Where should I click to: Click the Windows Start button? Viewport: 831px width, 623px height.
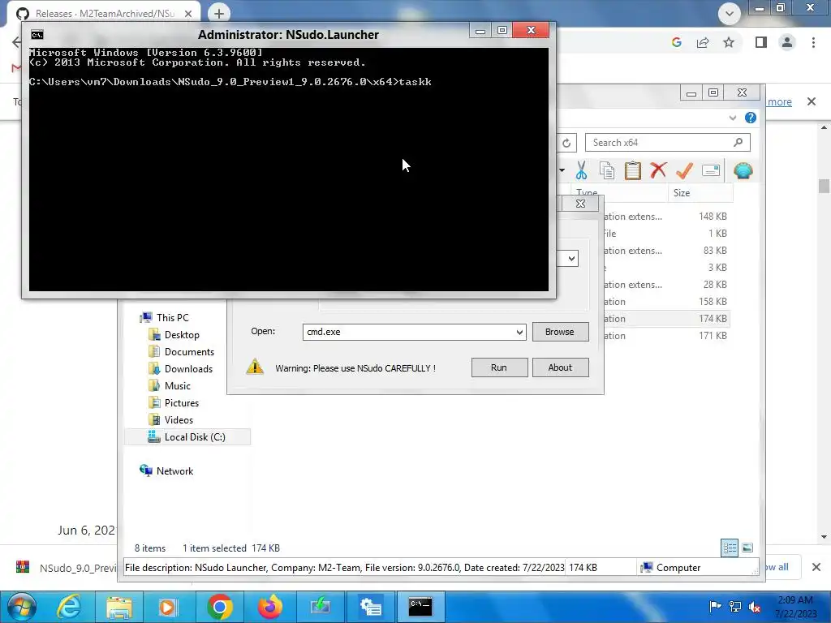[22, 607]
